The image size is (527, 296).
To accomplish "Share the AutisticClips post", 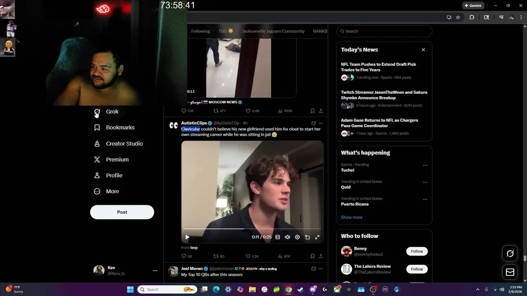I will tap(321, 256).
